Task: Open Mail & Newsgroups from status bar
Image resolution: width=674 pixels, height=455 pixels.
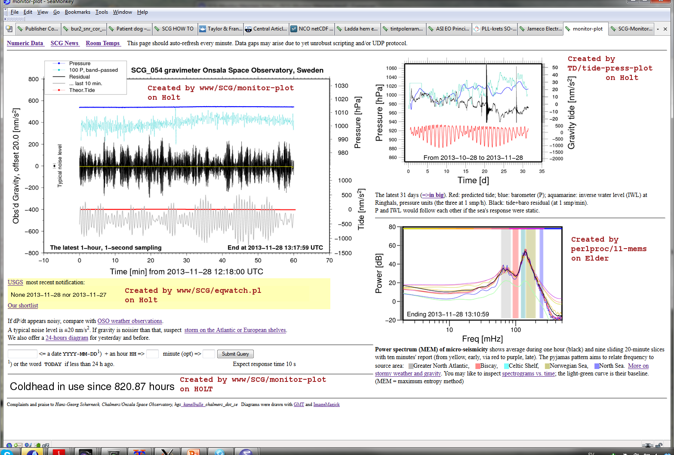Action: point(18,446)
